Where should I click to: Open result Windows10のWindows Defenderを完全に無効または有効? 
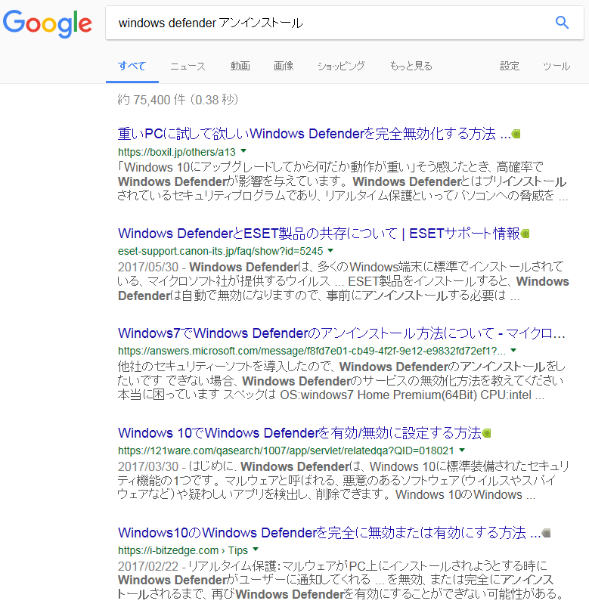[x=330, y=533]
